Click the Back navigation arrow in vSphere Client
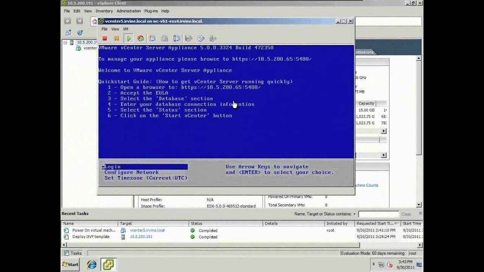484x272 pixels. coord(67,21)
